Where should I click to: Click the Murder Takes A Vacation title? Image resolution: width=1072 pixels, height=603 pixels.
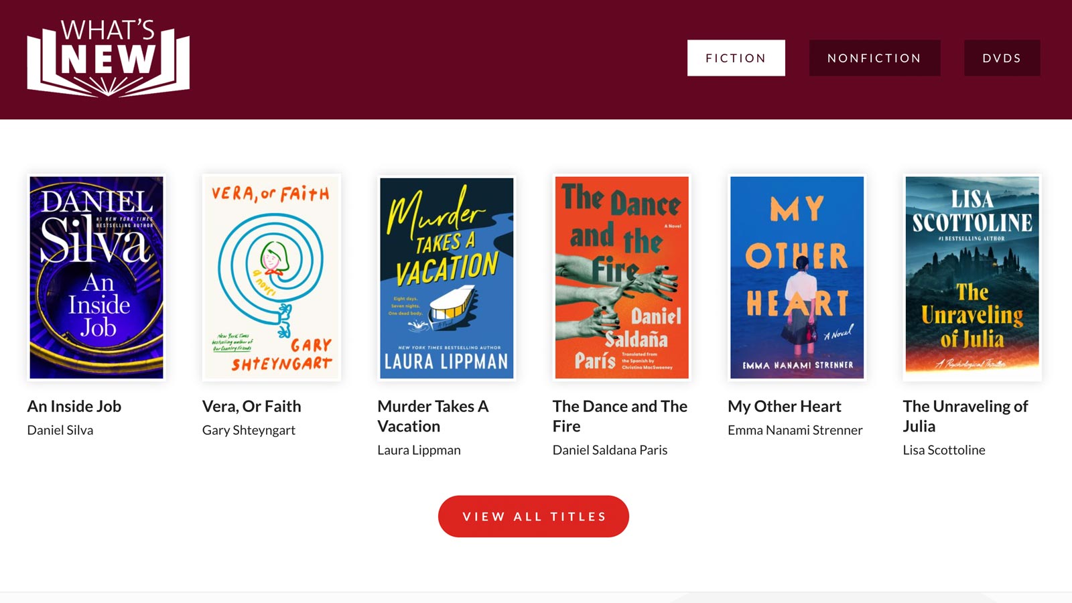click(x=433, y=416)
